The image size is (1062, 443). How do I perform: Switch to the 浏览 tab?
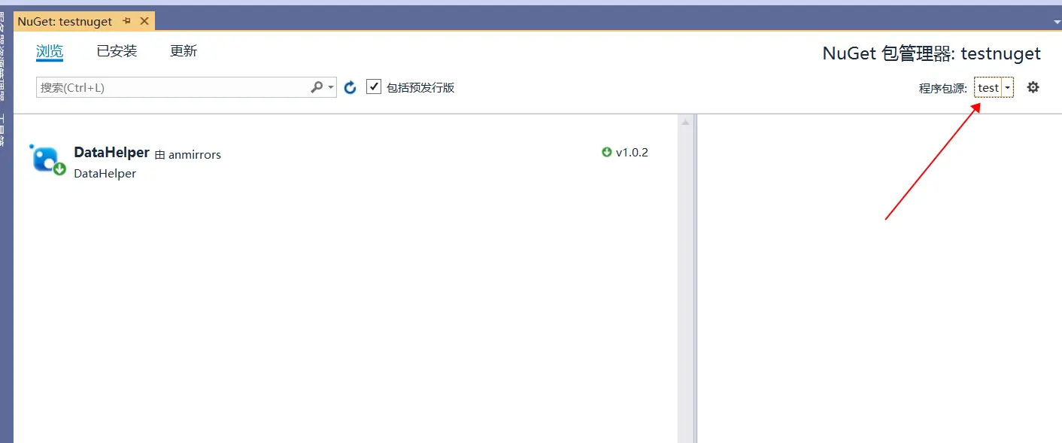pos(50,51)
